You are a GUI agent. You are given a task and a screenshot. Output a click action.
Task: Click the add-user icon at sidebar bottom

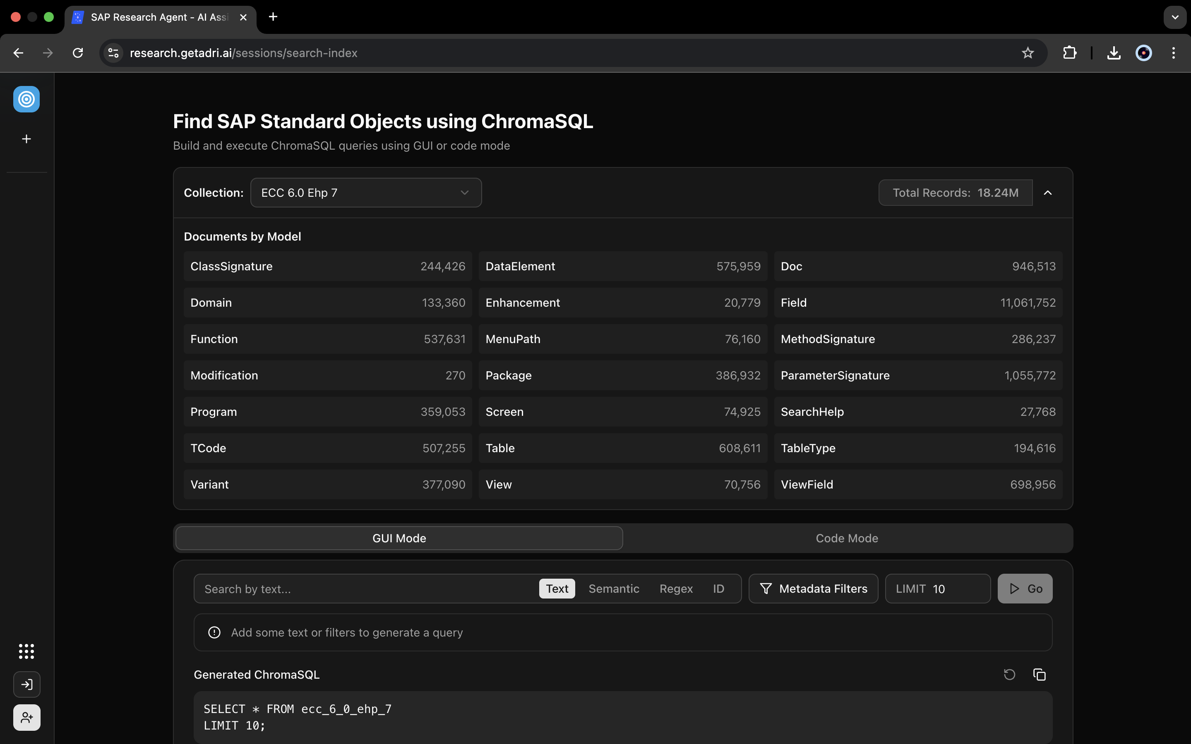pyautogui.click(x=26, y=717)
